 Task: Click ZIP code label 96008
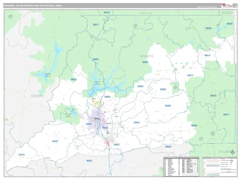click(x=140, y=86)
